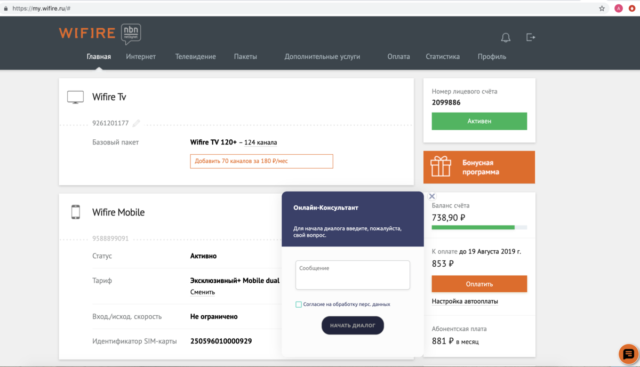Go to the Оплата tab
Viewport: 640px width, 367px height.
[x=398, y=57]
